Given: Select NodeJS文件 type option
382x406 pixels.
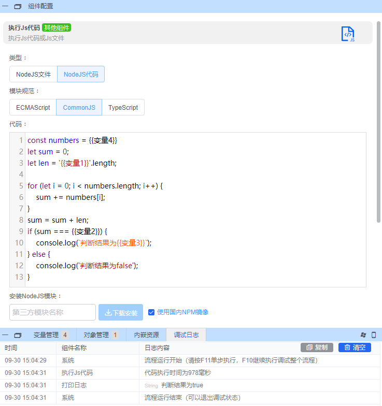Looking at the screenshot, I should point(33,74).
